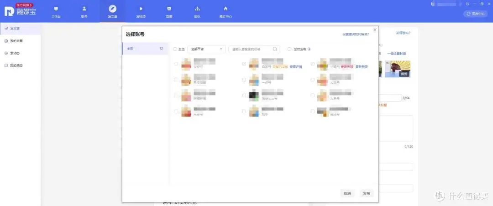Viewport: 493px width, 206px height.
Task: Click the 取消 cancel button
Action: click(x=347, y=193)
